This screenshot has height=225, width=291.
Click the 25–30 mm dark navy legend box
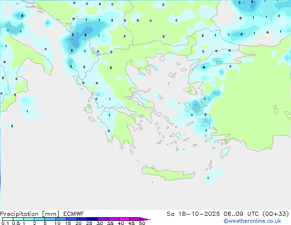[93, 219]
